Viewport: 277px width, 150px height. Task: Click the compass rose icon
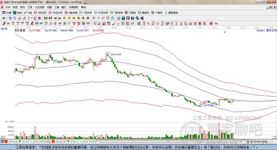(x=60, y=23)
